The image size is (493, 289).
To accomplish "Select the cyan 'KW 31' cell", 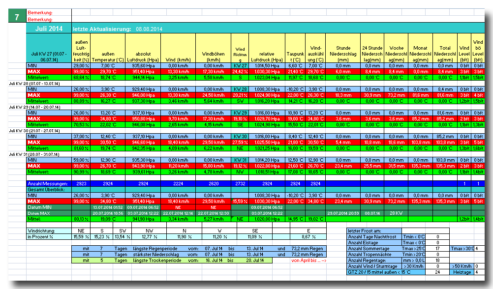I will 240,160.
